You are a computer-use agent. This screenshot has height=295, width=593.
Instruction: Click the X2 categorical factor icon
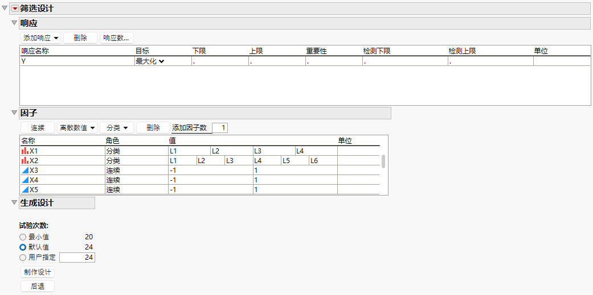tap(25, 161)
